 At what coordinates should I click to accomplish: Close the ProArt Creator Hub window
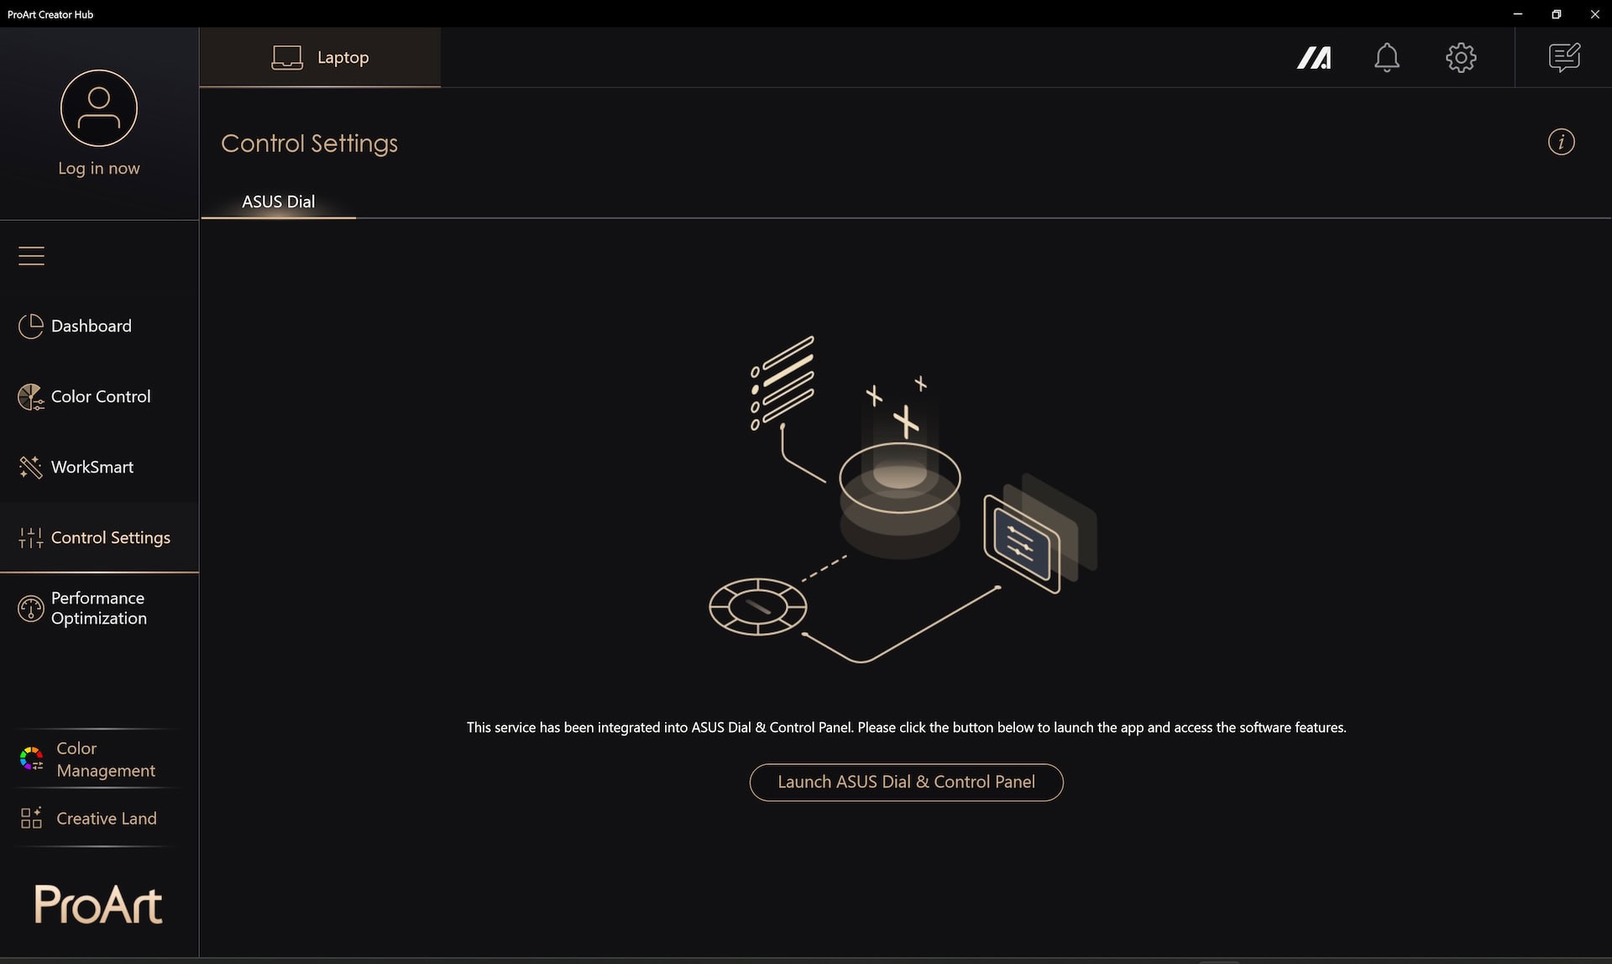tap(1594, 14)
